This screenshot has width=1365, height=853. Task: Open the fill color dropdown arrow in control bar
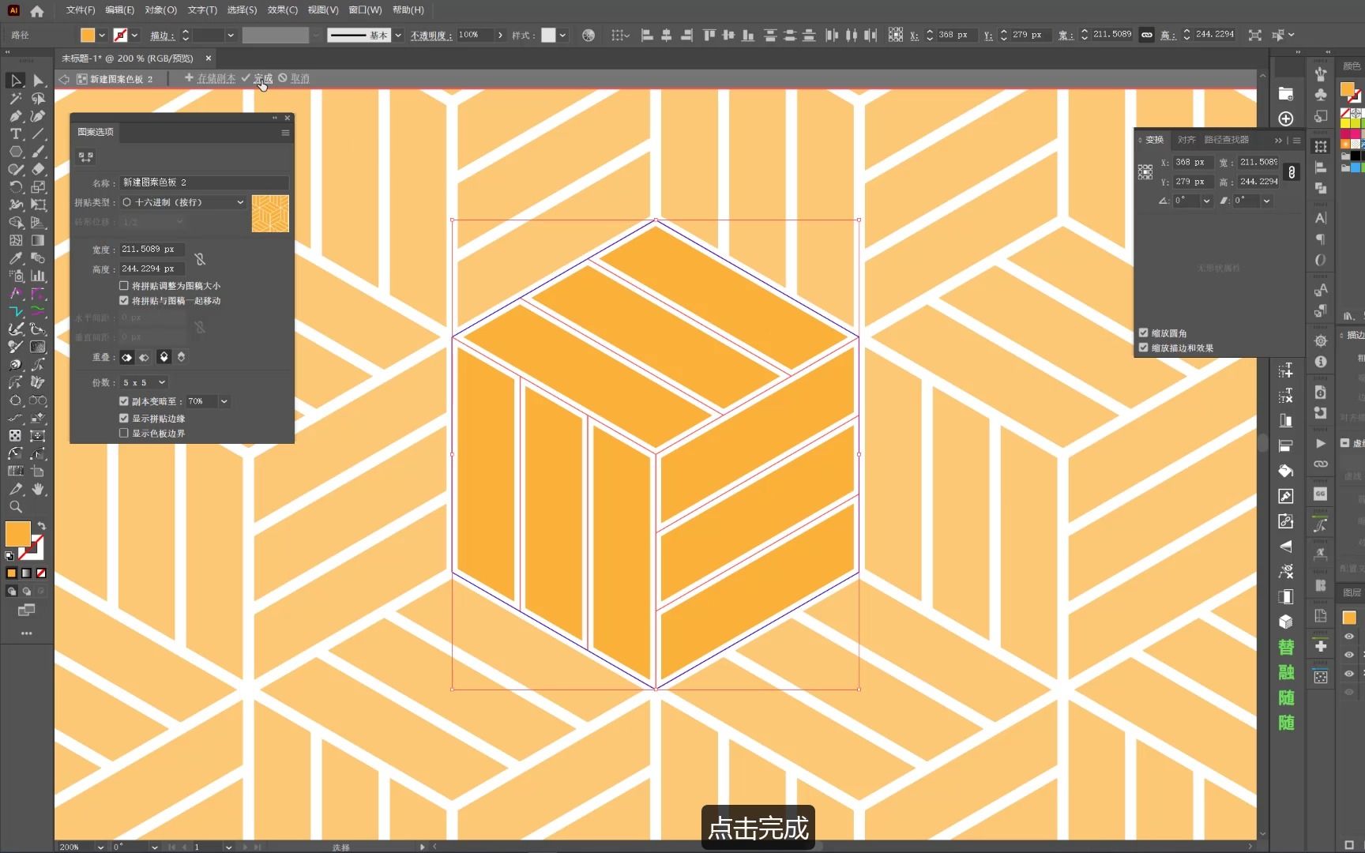102,35
